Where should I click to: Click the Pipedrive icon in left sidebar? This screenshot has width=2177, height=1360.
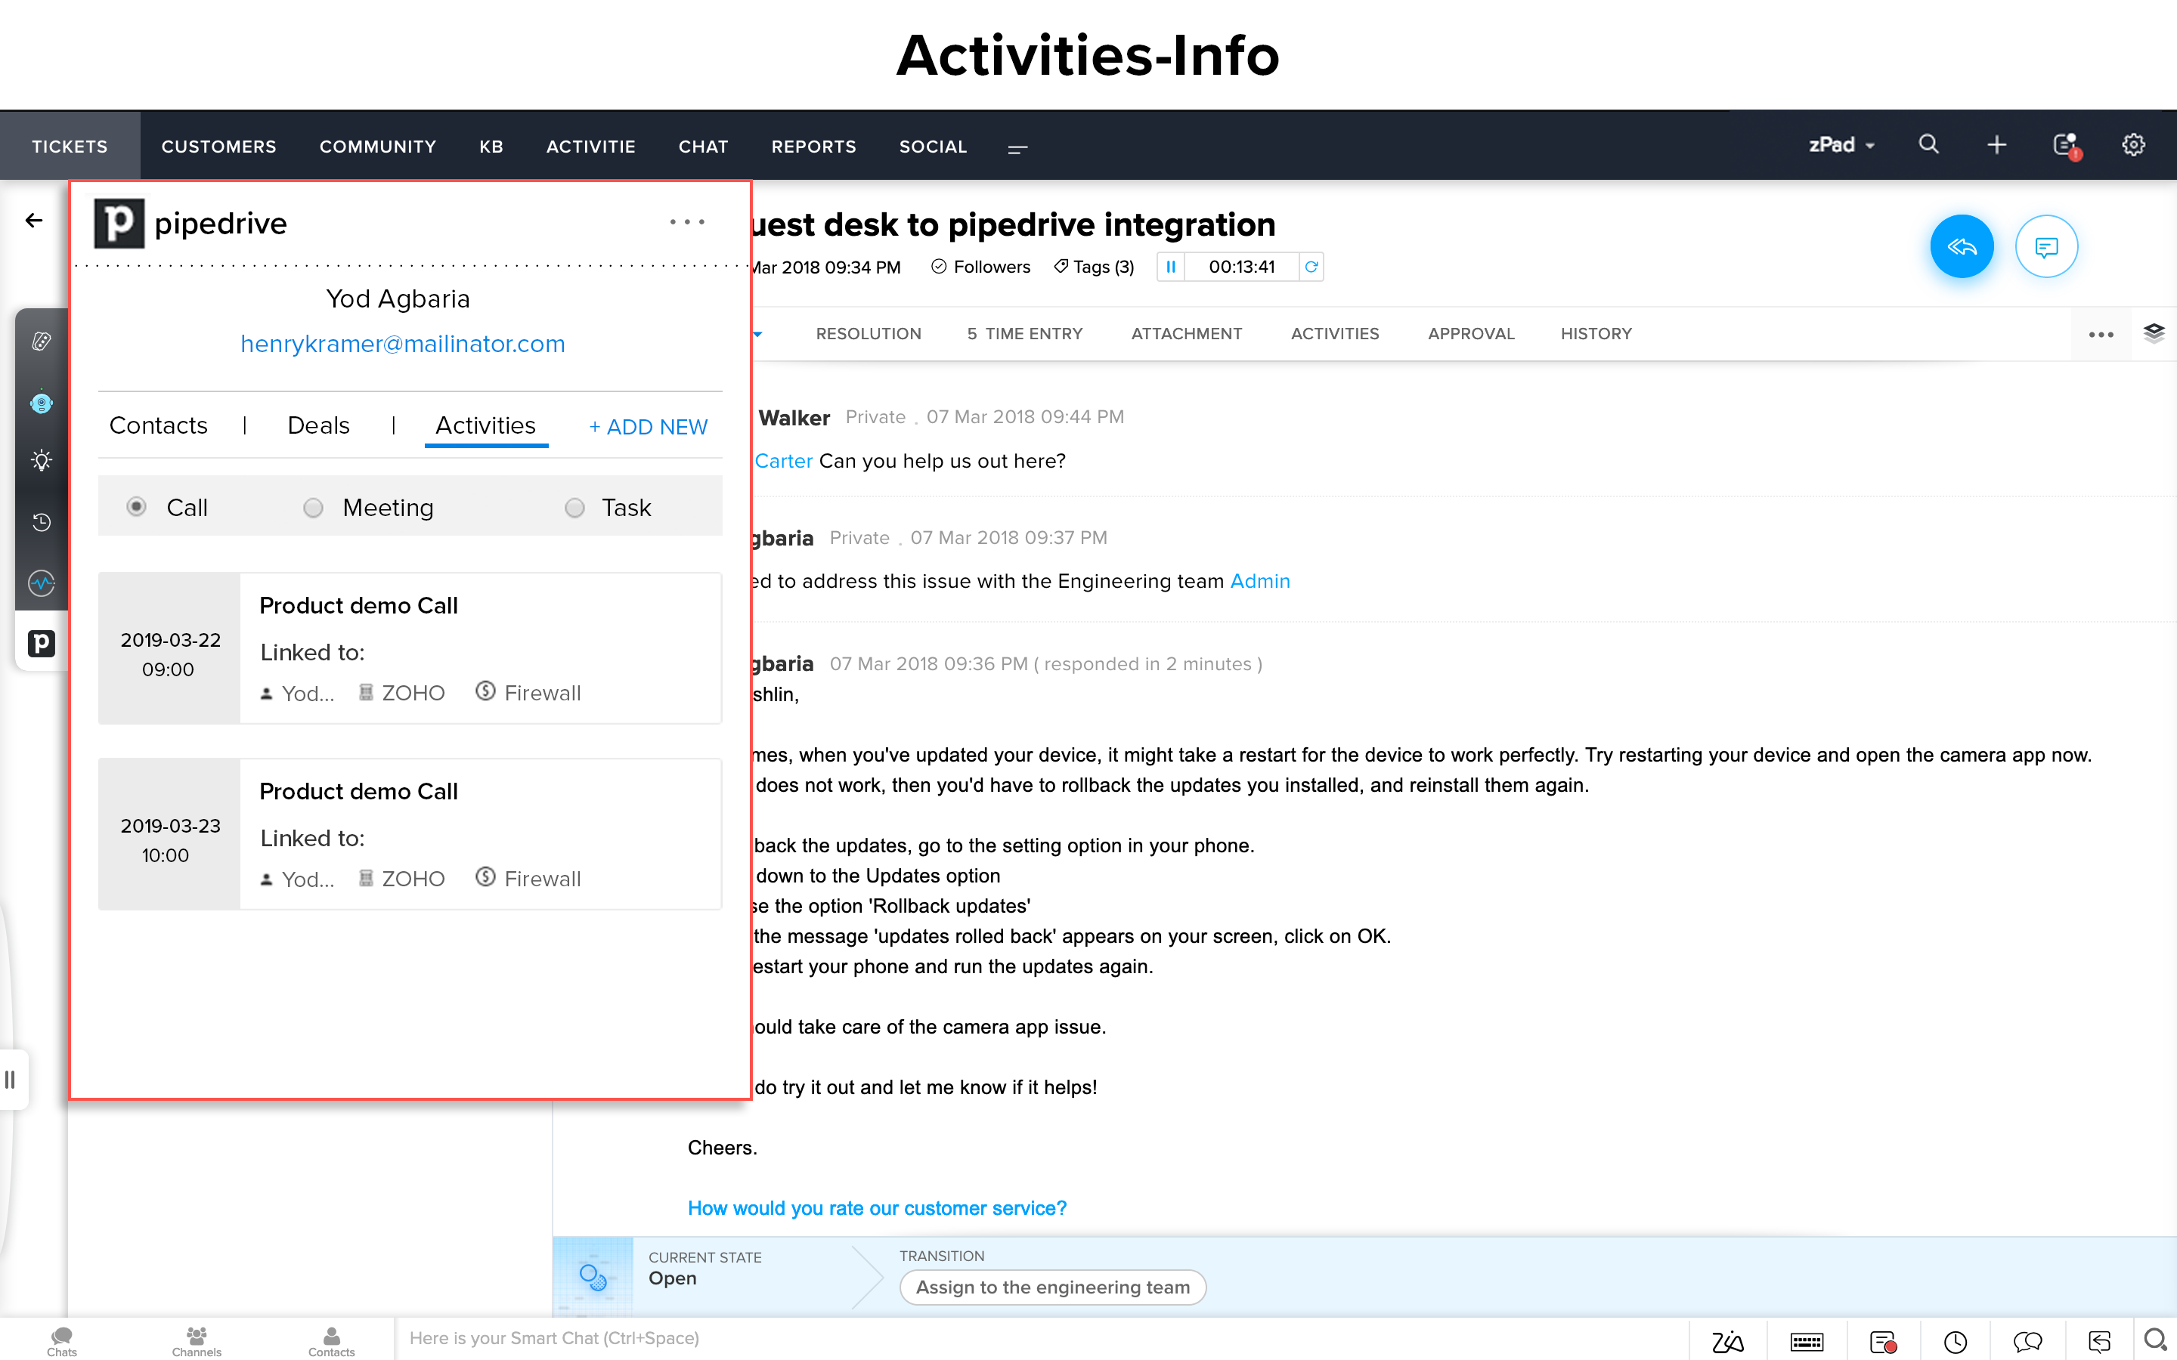tap(42, 642)
